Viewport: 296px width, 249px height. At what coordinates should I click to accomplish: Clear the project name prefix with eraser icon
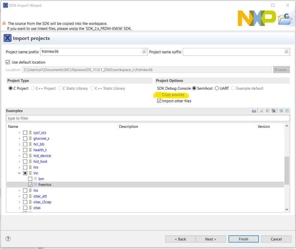click(x=144, y=51)
